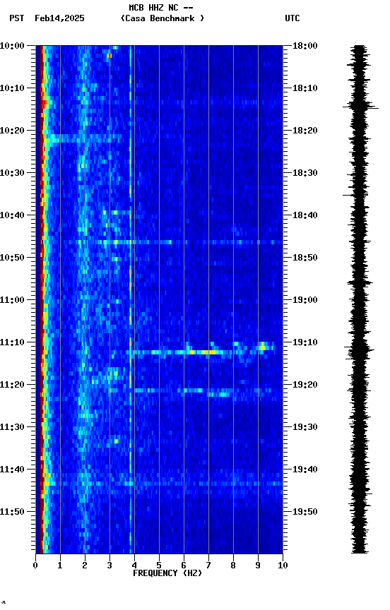Click the '11:10' PST time label
This screenshot has width=390, height=610.
click(12, 342)
